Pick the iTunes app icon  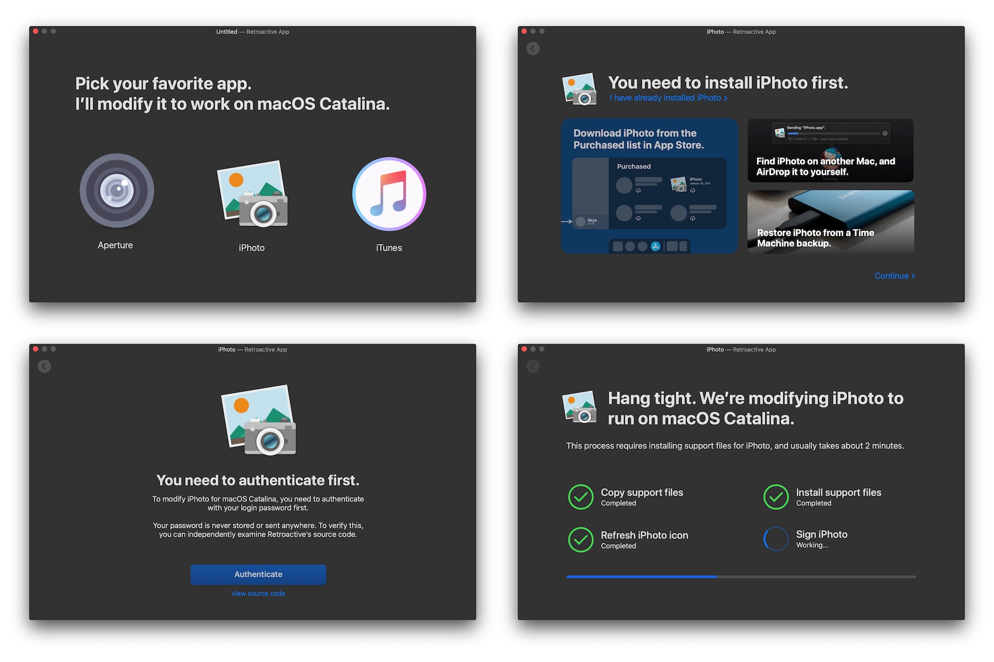coord(389,194)
